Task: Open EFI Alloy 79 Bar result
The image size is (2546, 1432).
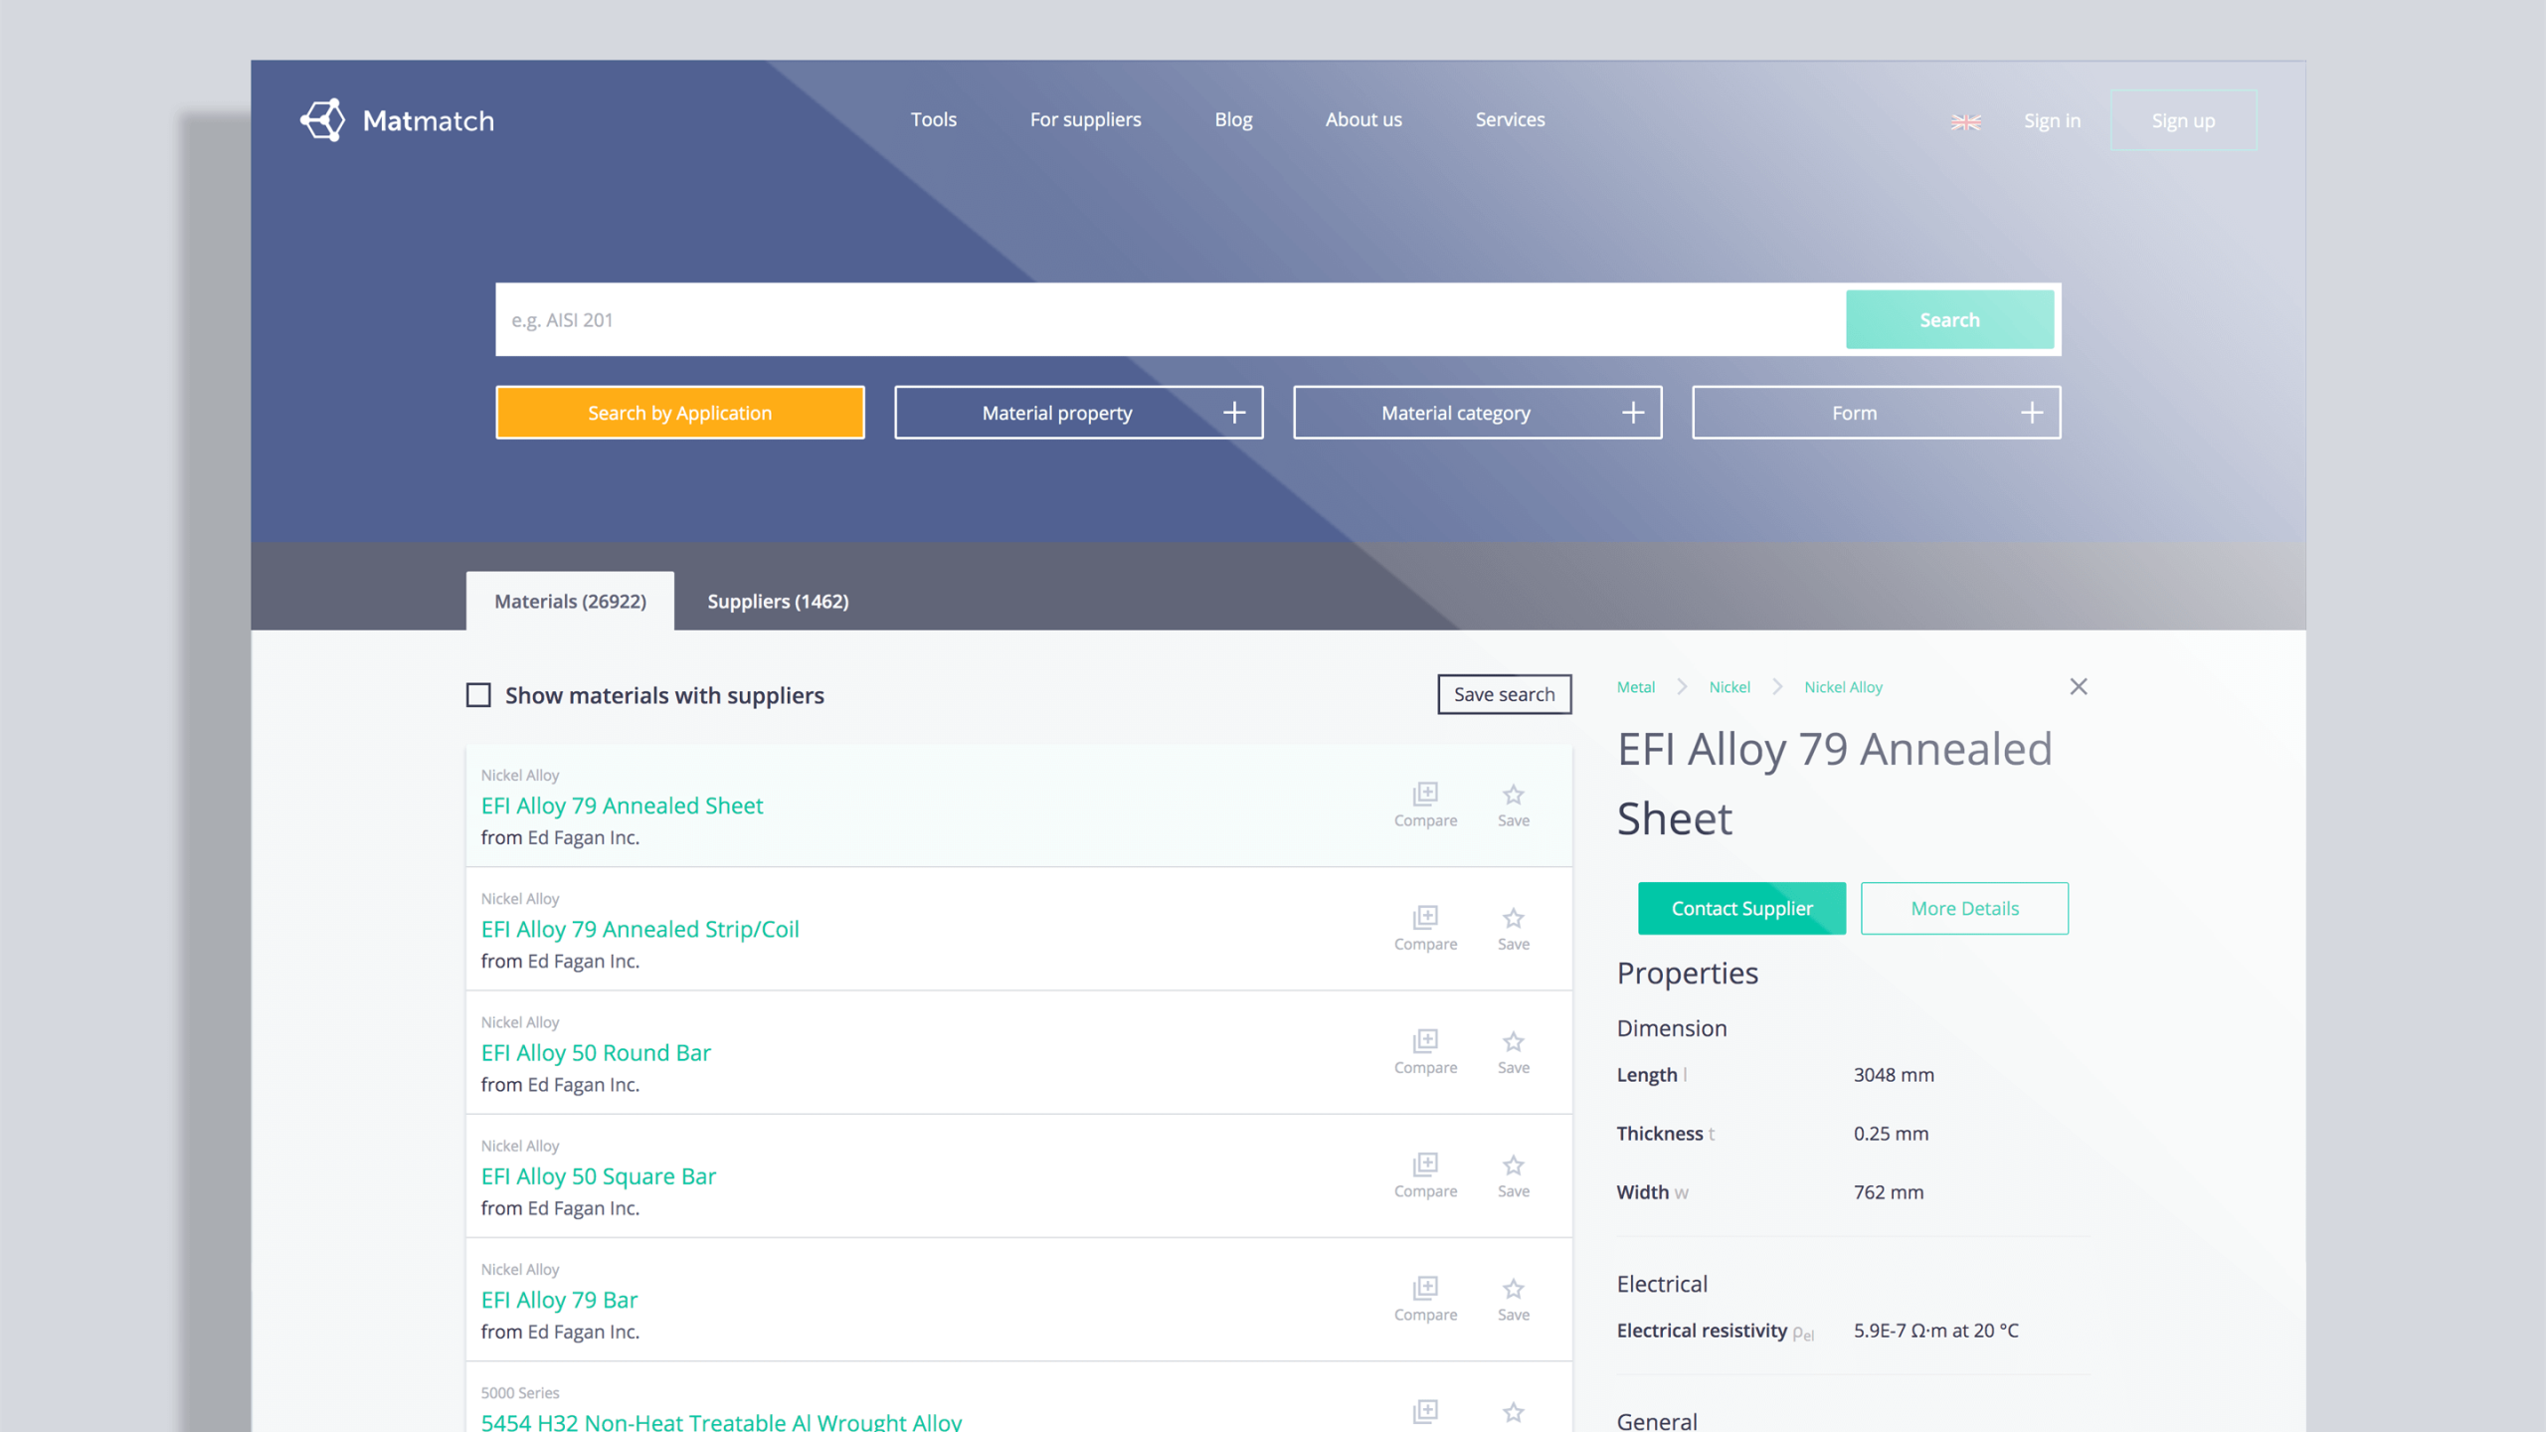Action: point(559,1299)
